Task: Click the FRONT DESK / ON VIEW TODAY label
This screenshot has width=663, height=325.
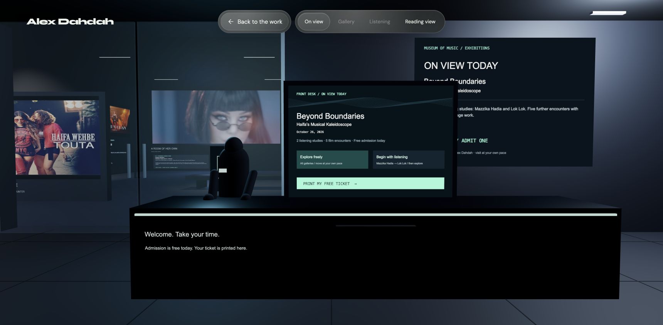Action: (x=321, y=94)
